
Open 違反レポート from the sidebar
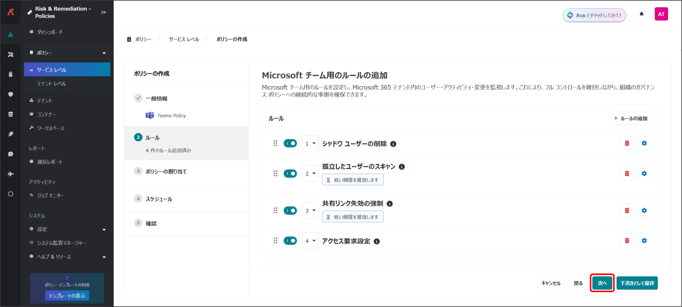(x=50, y=162)
